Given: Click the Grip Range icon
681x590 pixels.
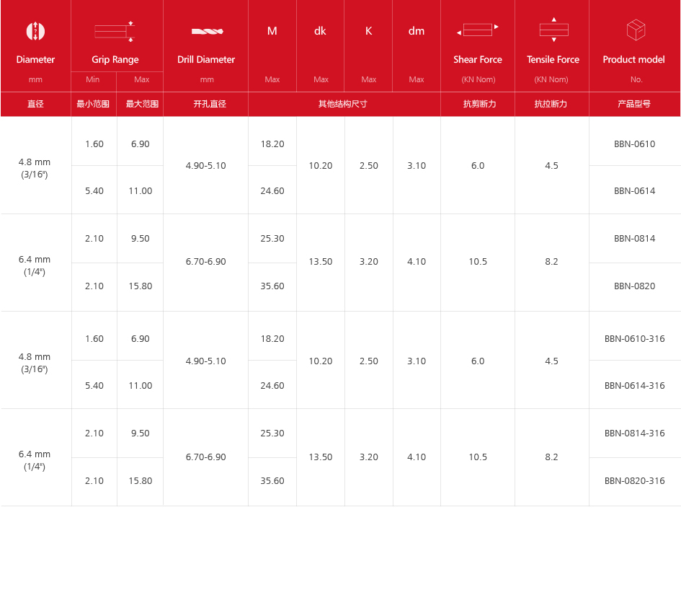Looking at the screenshot, I should pyautogui.click(x=115, y=31).
